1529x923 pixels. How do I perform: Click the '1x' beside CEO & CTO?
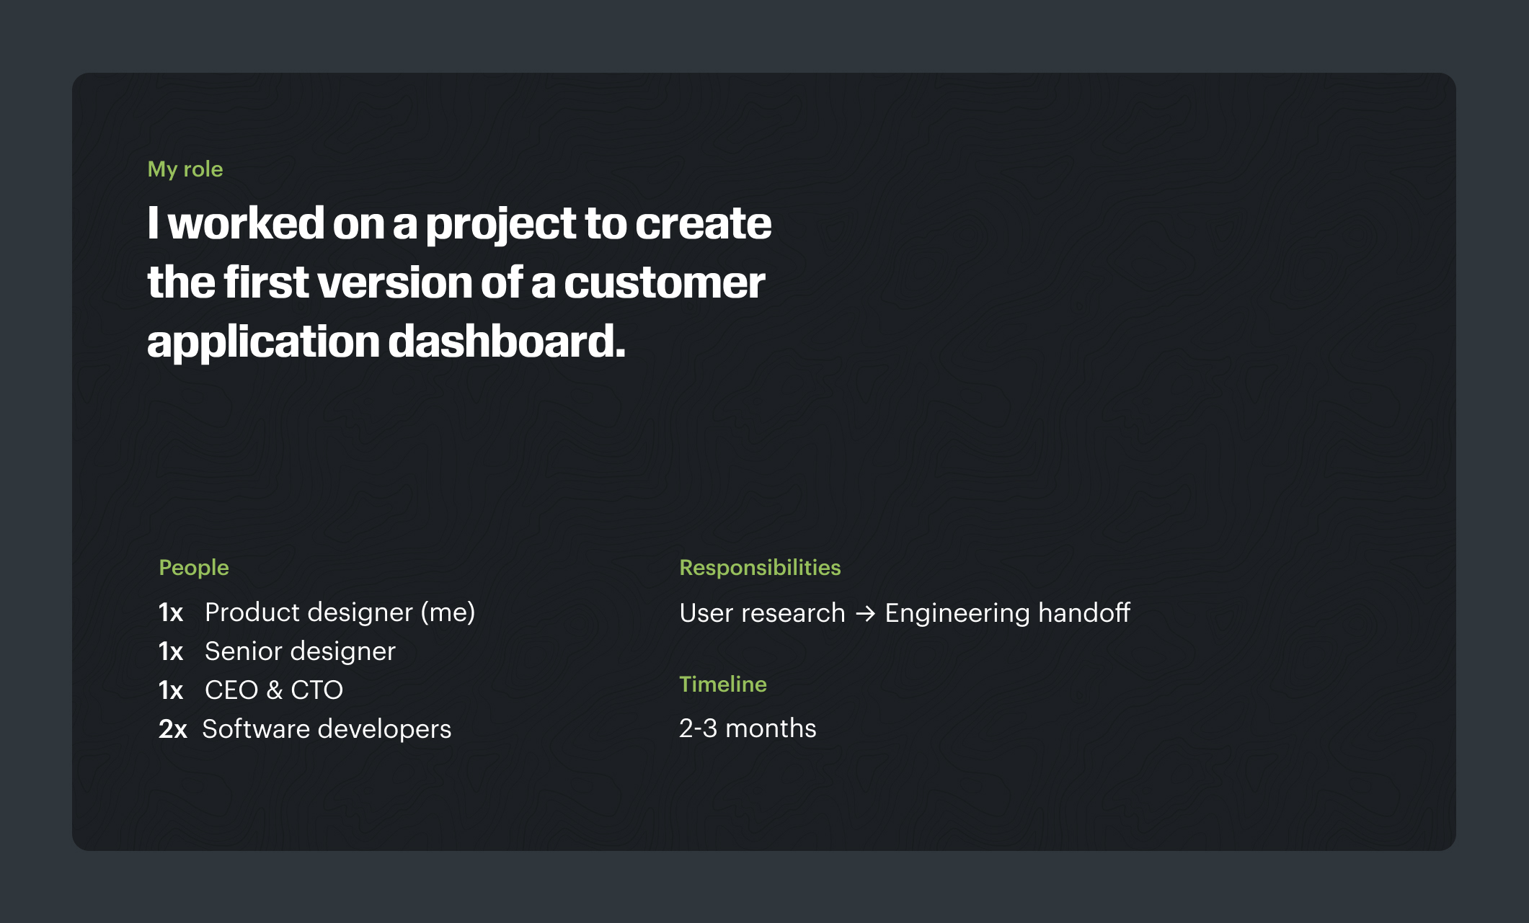(x=171, y=690)
